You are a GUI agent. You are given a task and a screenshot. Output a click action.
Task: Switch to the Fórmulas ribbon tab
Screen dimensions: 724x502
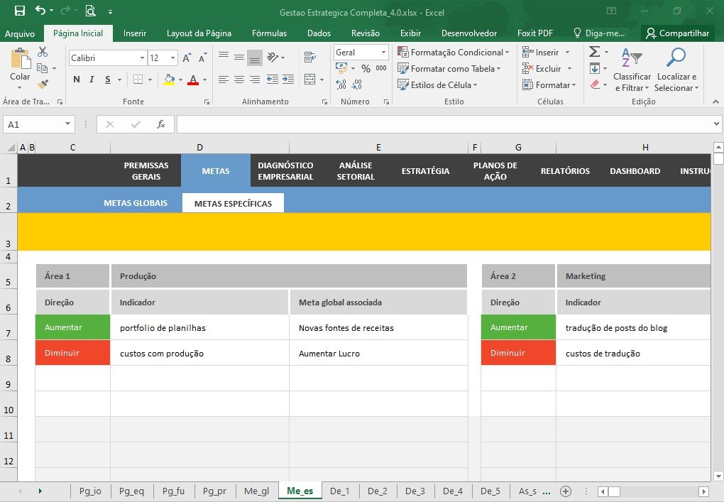pyautogui.click(x=269, y=33)
